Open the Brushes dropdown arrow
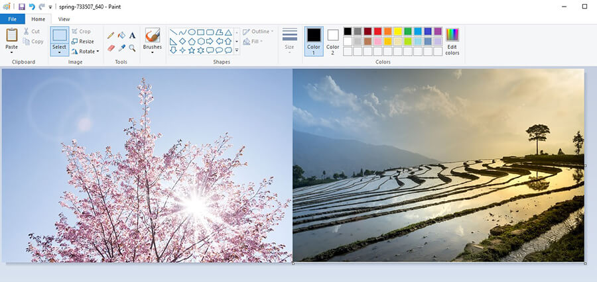The width and height of the screenshot is (597, 282). pos(153,52)
